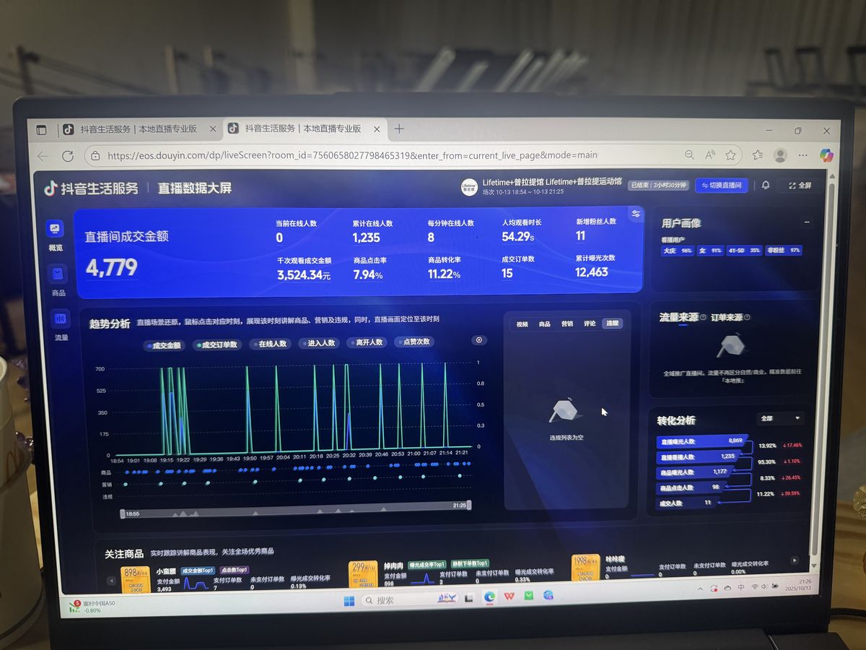Click the browser profile avatar icon
The width and height of the screenshot is (866, 650).
coord(780,155)
